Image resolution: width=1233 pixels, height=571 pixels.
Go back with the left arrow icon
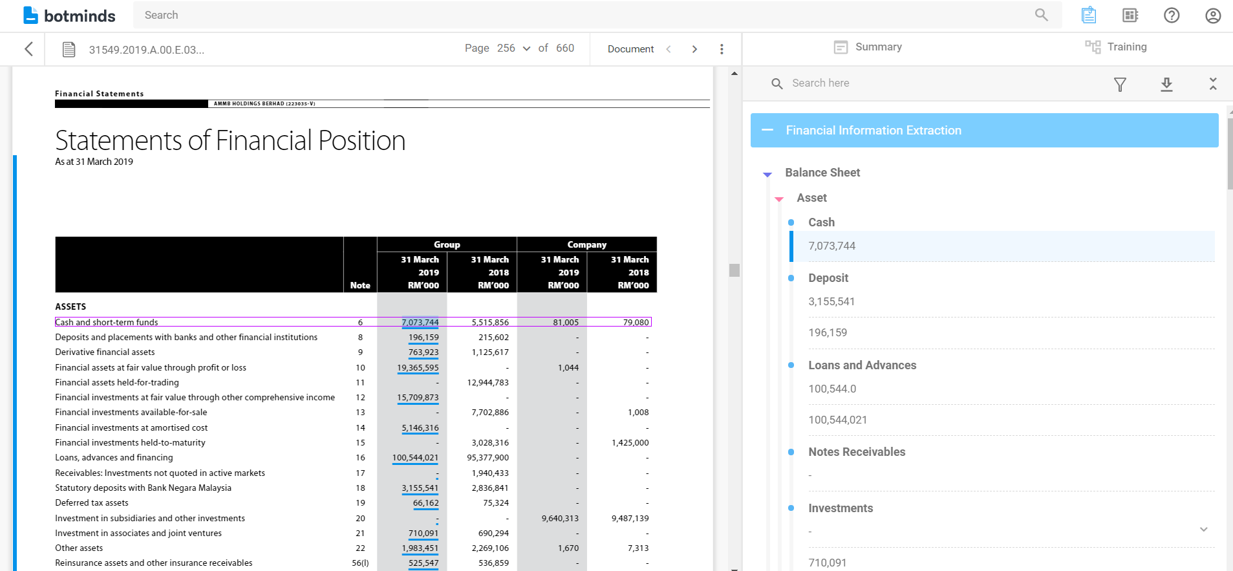28,49
